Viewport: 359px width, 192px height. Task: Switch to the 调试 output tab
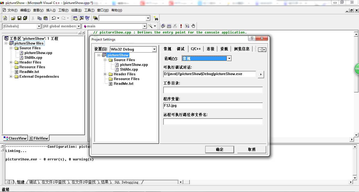point(33,182)
